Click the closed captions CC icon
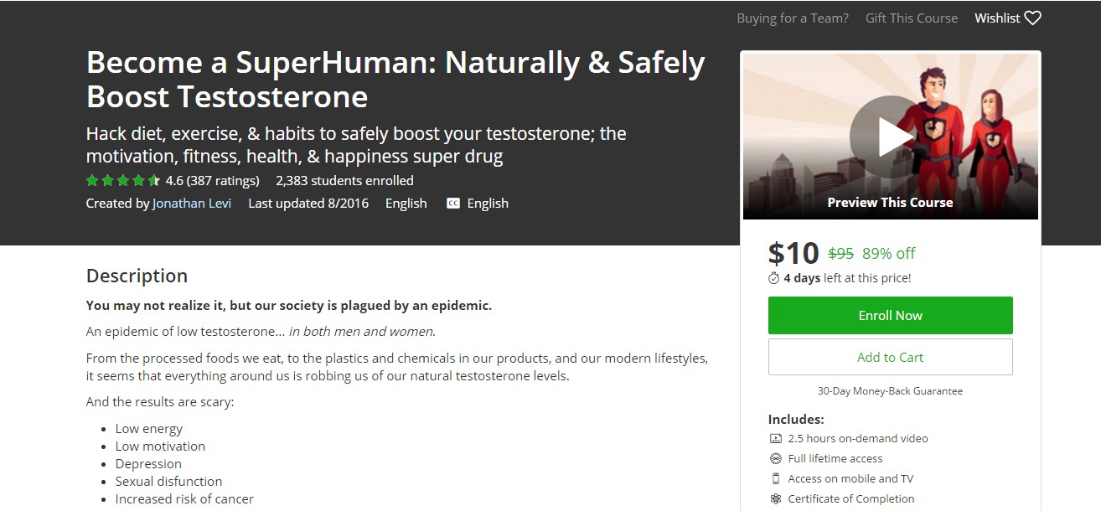 pos(453,204)
